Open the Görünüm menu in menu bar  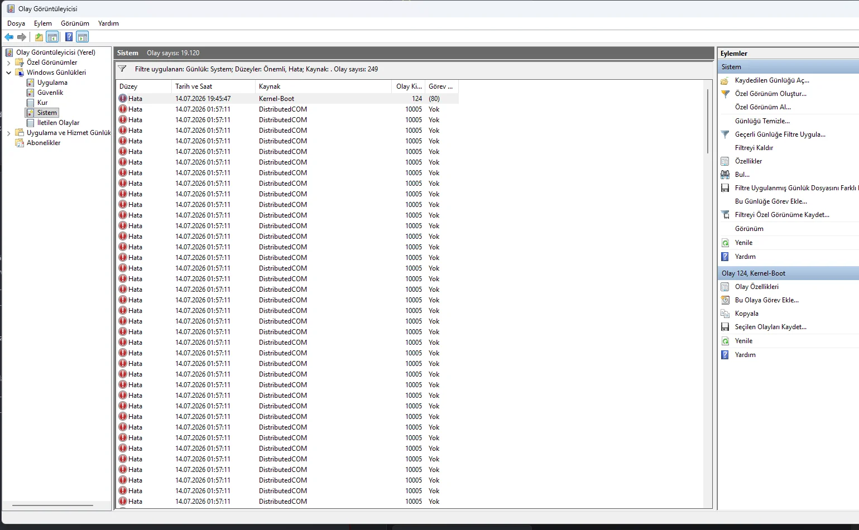click(75, 23)
